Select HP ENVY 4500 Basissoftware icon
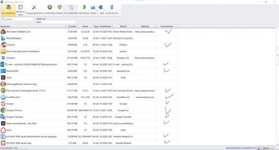 3,137
